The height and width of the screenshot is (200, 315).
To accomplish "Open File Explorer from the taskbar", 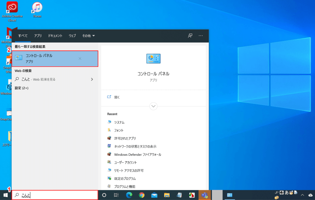I will (167, 195).
